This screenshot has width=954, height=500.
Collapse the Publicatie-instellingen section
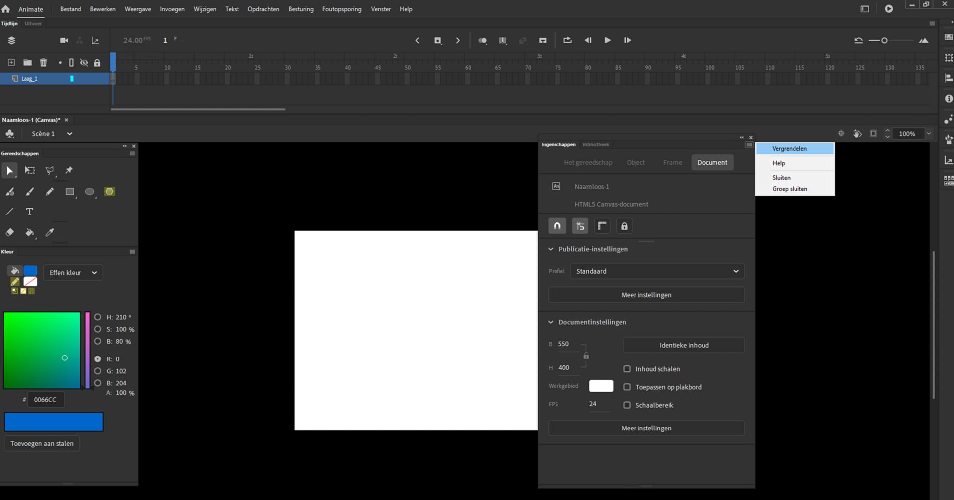click(551, 249)
